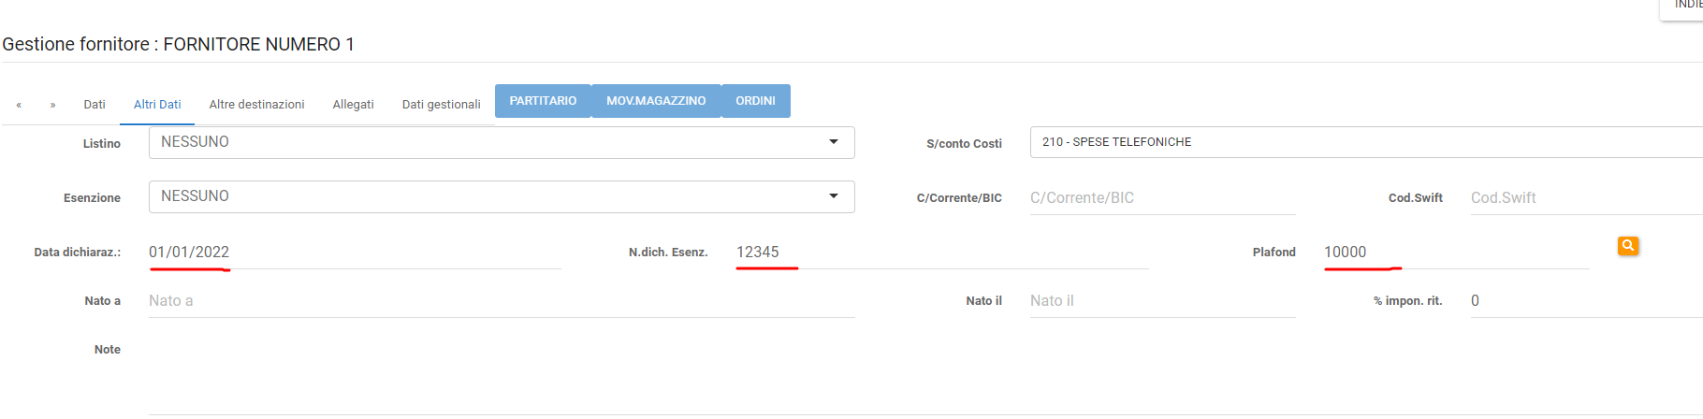Open the Dati gestionali tab

click(441, 105)
